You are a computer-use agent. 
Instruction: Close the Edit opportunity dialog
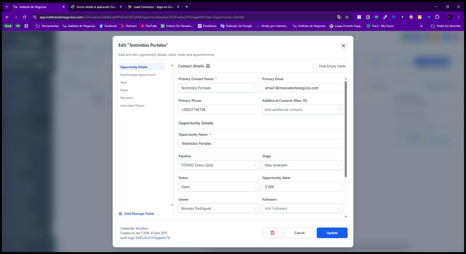tap(343, 46)
